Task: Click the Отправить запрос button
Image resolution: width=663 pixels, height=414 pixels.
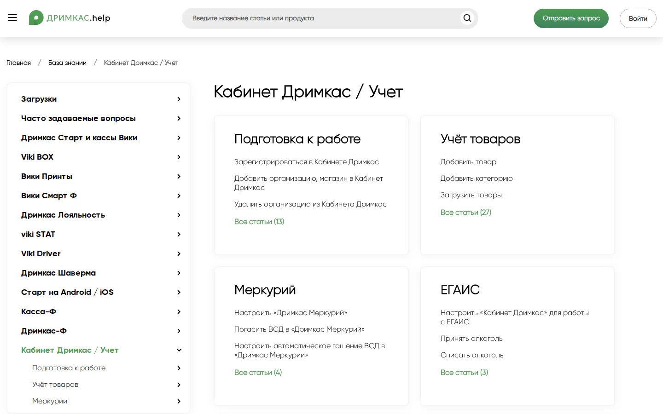Action: point(571,18)
